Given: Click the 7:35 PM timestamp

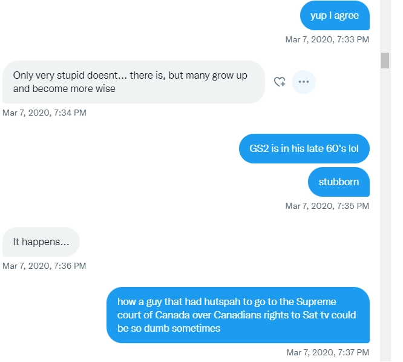Looking at the screenshot, I should (327, 206).
